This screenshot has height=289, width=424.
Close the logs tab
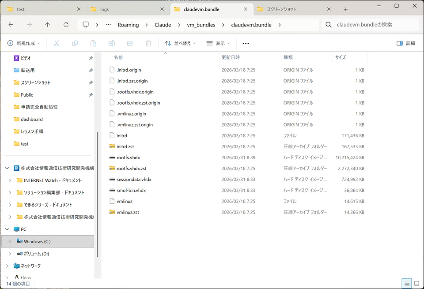pos(162,9)
